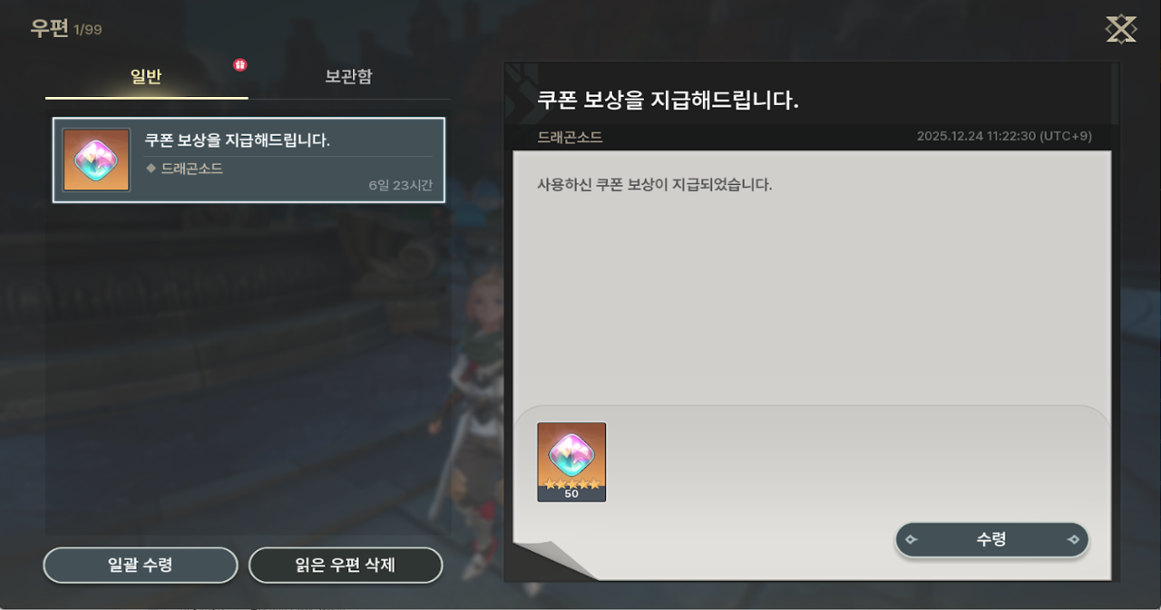Click the five-star rating on the reward item
The width and height of the screenshot is (1161, 610).
(571, 484)
